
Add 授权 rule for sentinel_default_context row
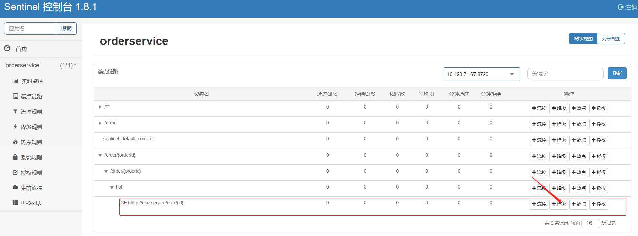(599, 140)
